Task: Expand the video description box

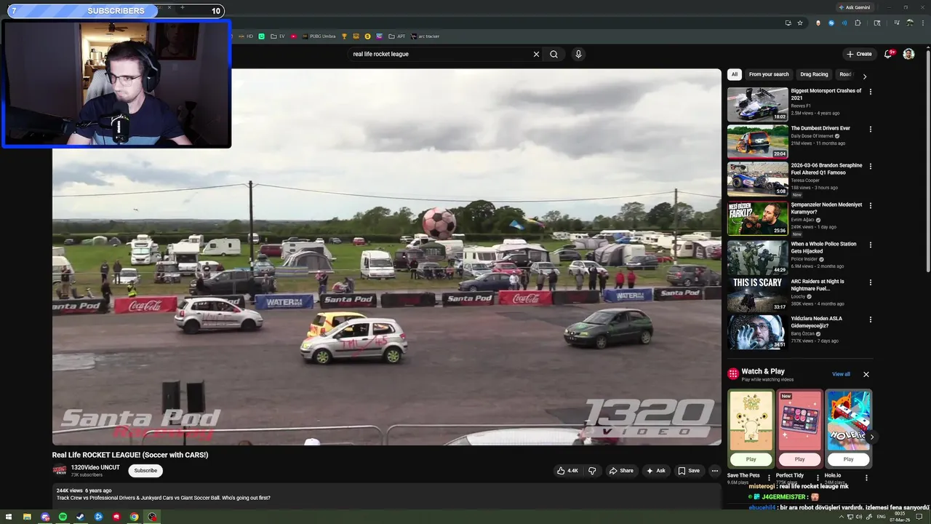Action: click(386, 495)
